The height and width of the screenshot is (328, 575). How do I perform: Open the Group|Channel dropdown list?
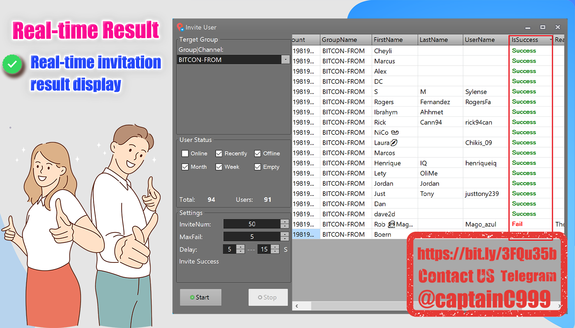[x=285, y=60]
